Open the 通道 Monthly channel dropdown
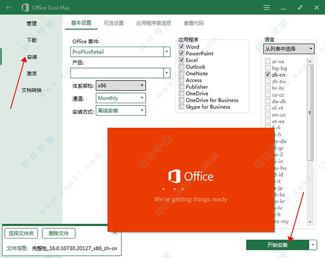 [141, 98]
